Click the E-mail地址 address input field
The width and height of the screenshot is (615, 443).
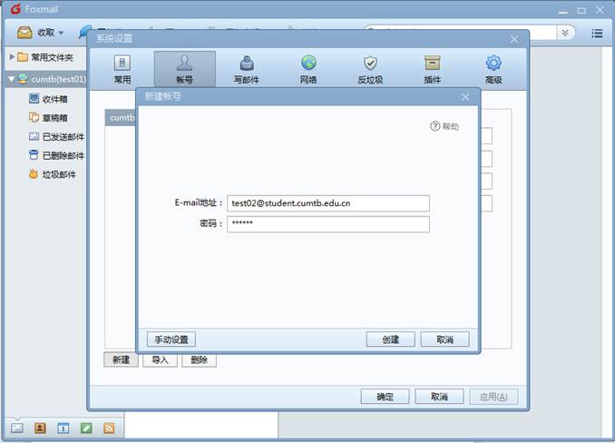[327, 203]
